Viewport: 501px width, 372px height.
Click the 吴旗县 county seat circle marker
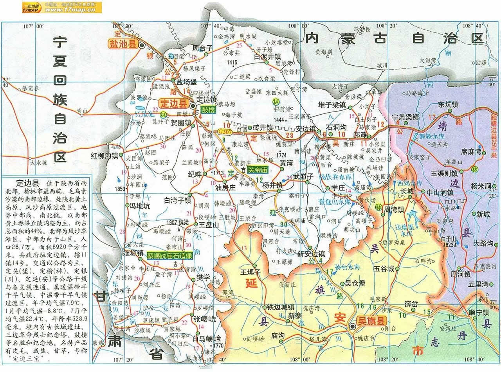tap(353, 326)
